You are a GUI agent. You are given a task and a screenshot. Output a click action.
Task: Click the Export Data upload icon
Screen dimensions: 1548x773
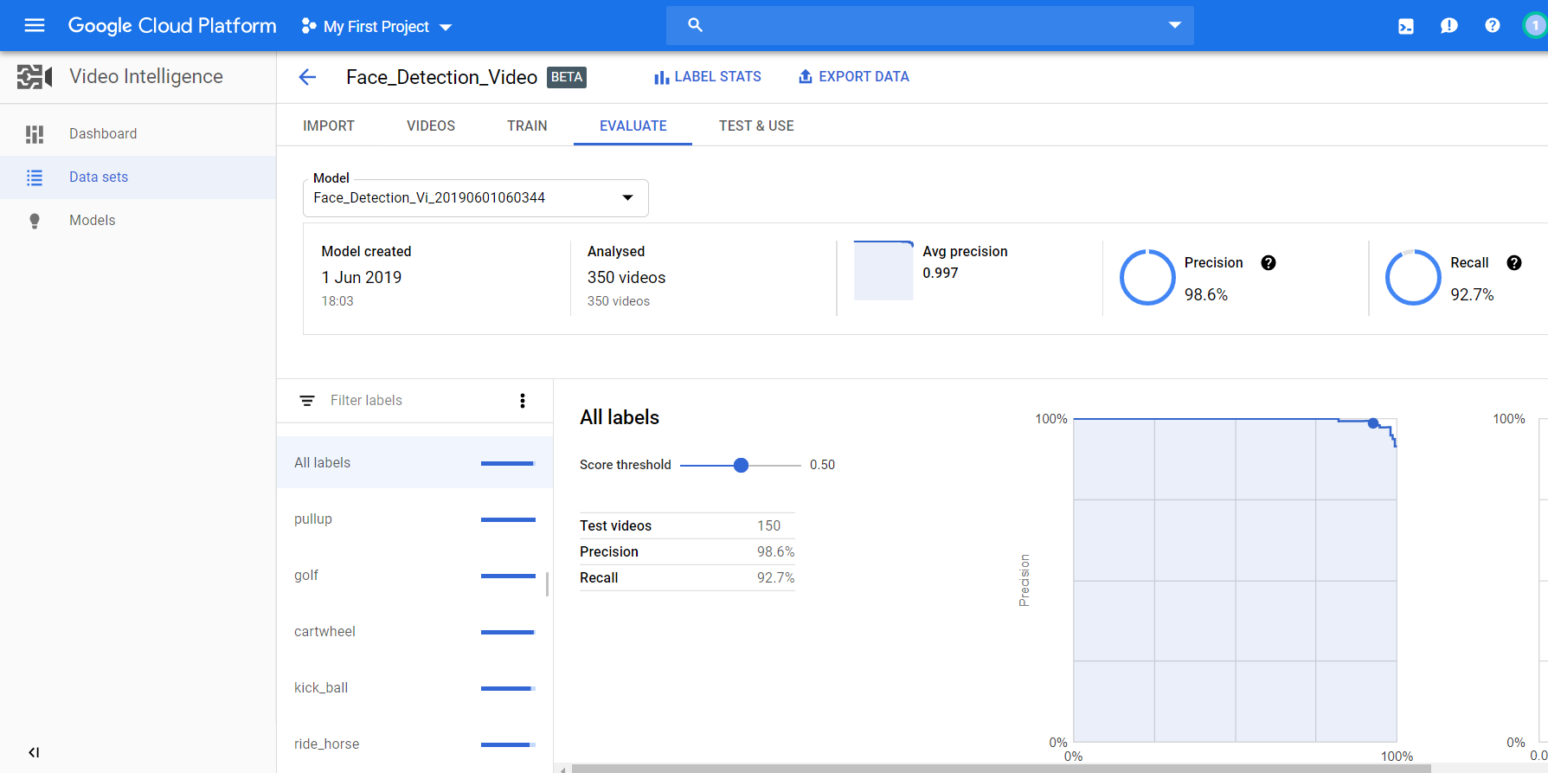(x=806, y=76)
